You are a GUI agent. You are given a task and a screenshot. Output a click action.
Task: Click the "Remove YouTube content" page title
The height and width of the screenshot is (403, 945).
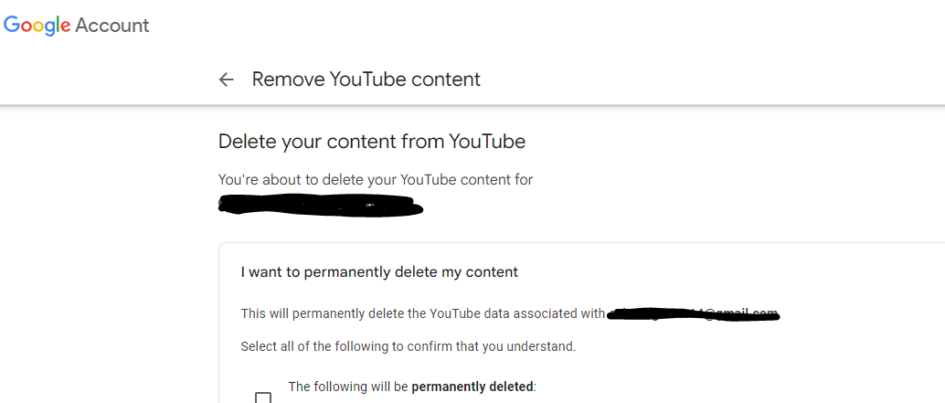366,80
